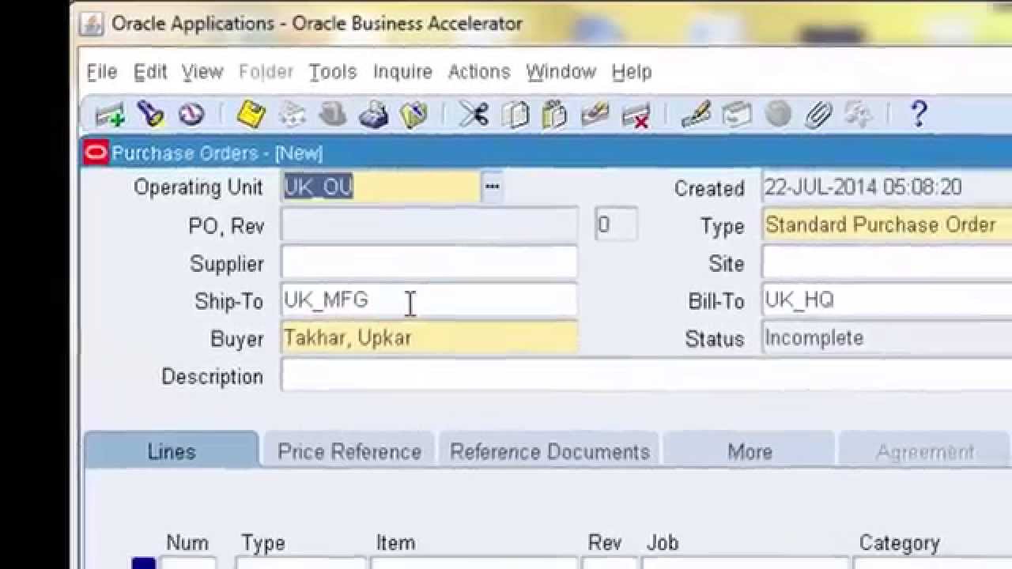The width and height of the screenshot is (1012, 569).
Task: Open the greyed Folder menu
Action: click(x=266, y=72)
